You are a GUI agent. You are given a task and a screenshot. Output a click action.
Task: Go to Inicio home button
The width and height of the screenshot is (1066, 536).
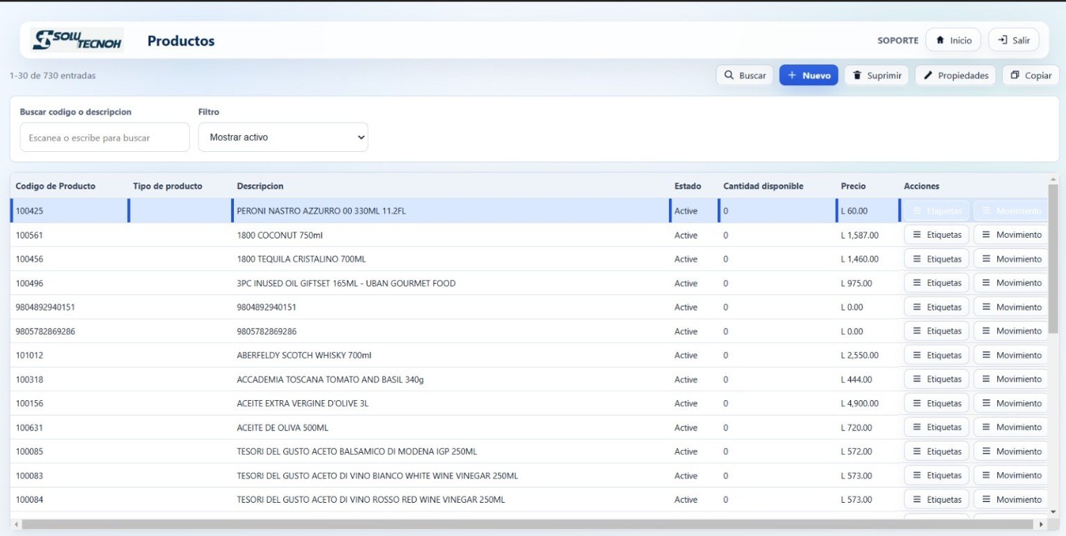[x=953, y=40]
